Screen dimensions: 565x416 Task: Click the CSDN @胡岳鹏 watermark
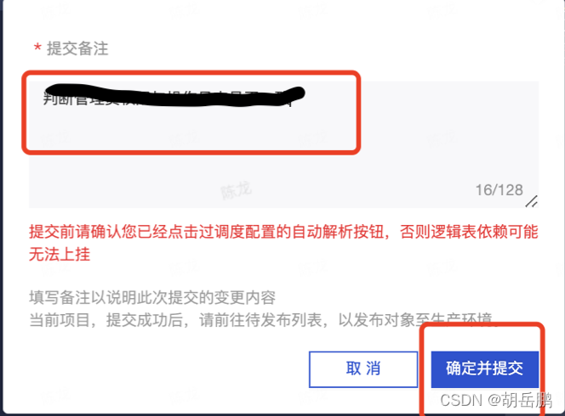click(x=496, y=400)
